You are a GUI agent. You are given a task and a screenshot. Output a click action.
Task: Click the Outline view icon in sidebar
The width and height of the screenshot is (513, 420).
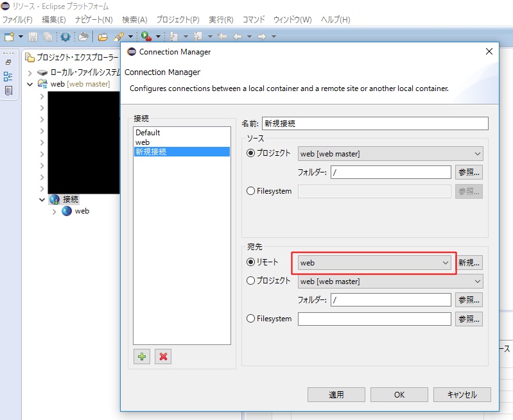[x=8, y=76]
